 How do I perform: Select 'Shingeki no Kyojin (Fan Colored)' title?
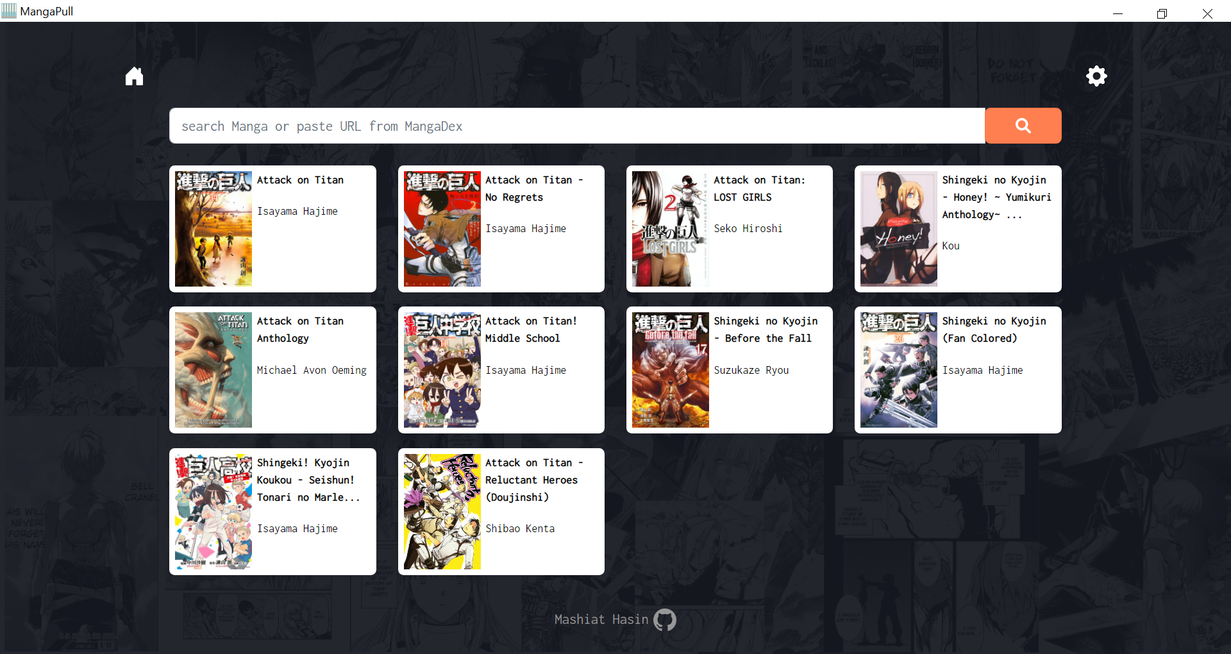point(994,330)
